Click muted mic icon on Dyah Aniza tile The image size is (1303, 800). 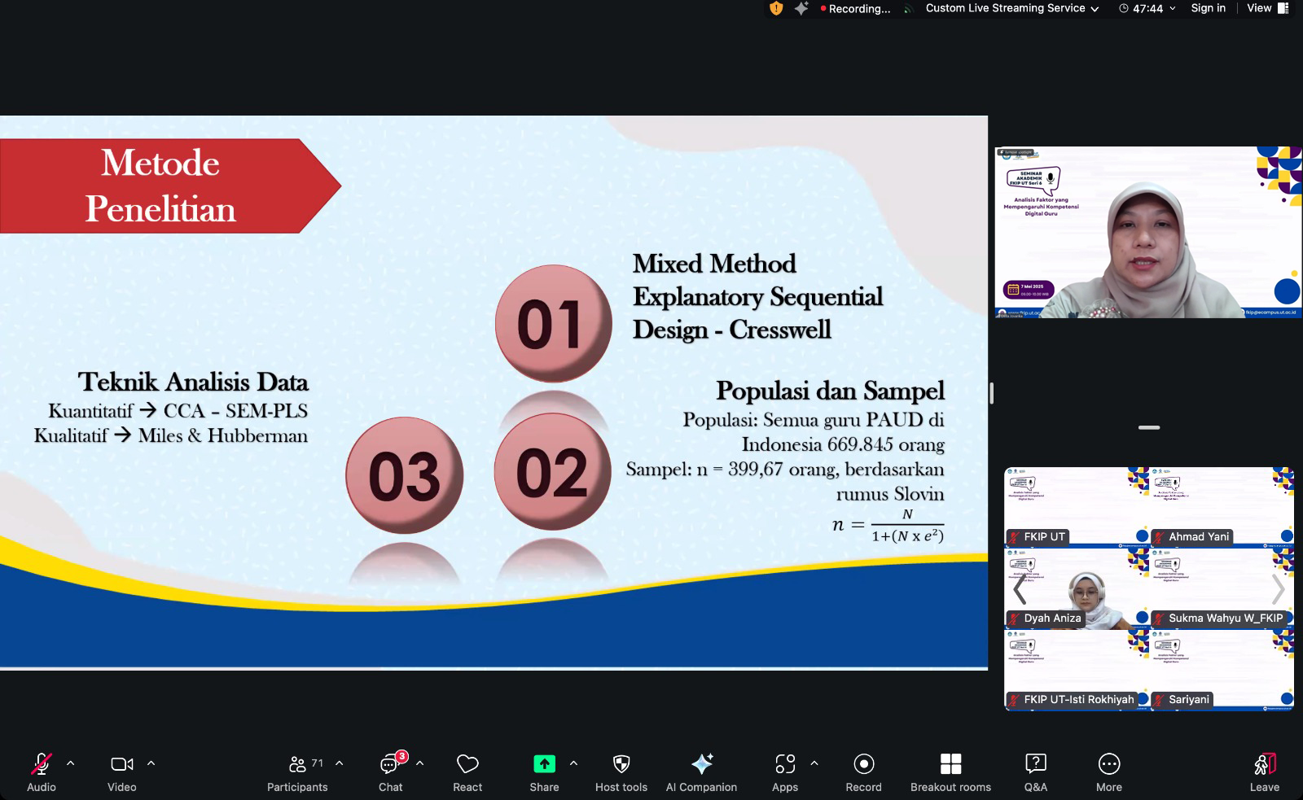pos(1015,619)
